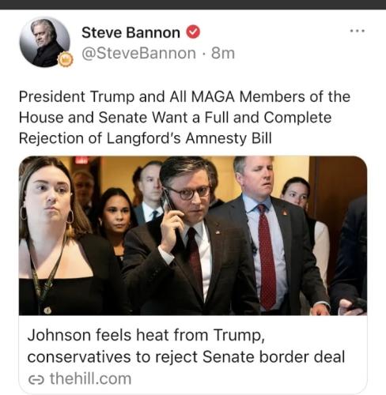
Task: Click the @SteveBannon handle
Action: pyautogui.click(x=139, y=54)
